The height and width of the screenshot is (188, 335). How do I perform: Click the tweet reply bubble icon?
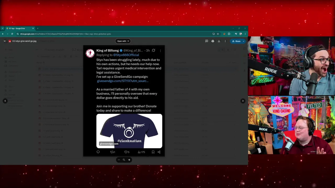click(98, 152)
